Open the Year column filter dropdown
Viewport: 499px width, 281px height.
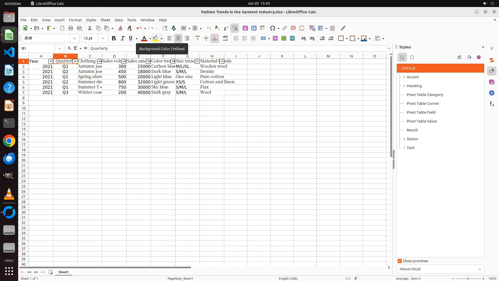click(x=50, y=61)
